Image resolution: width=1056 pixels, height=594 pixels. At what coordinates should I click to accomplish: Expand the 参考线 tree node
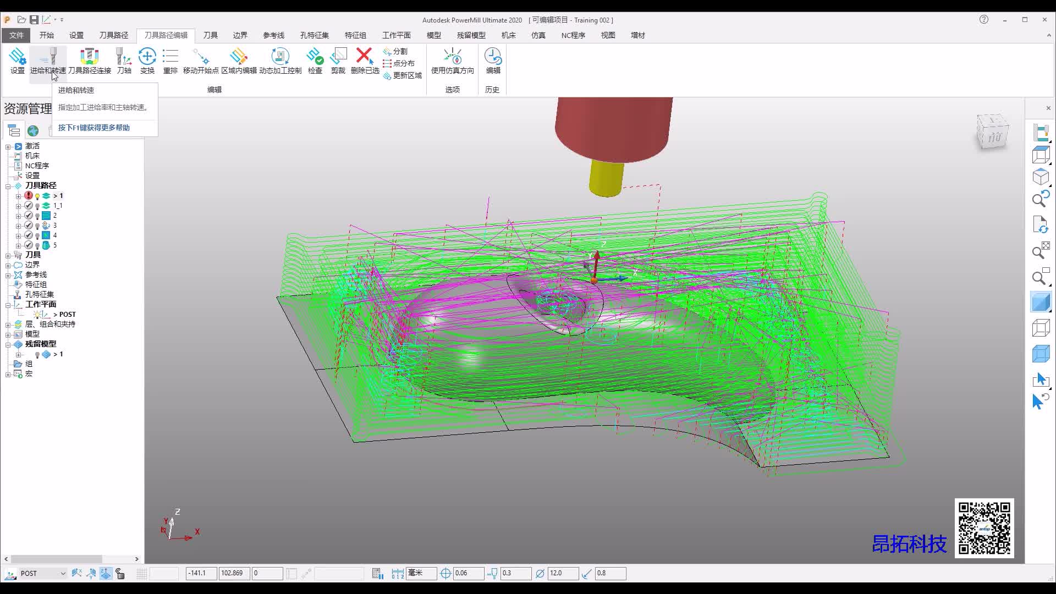click(8, 275)
